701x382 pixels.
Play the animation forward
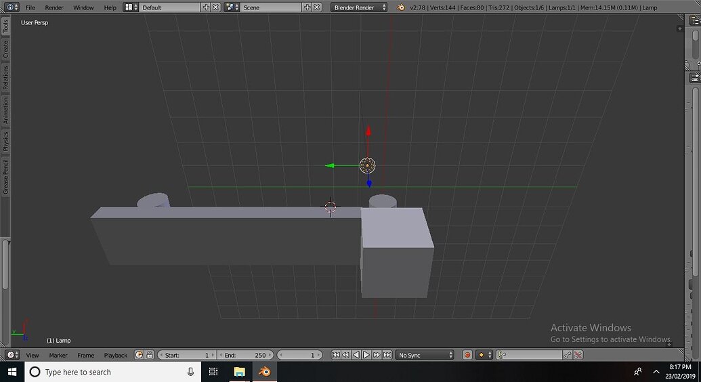point(366,355)
